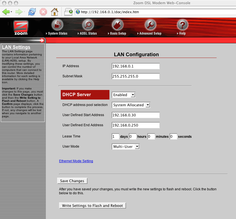236x219 pixels.
Task: Click the red arrow above the sidebar
Action: pos(42,40)
